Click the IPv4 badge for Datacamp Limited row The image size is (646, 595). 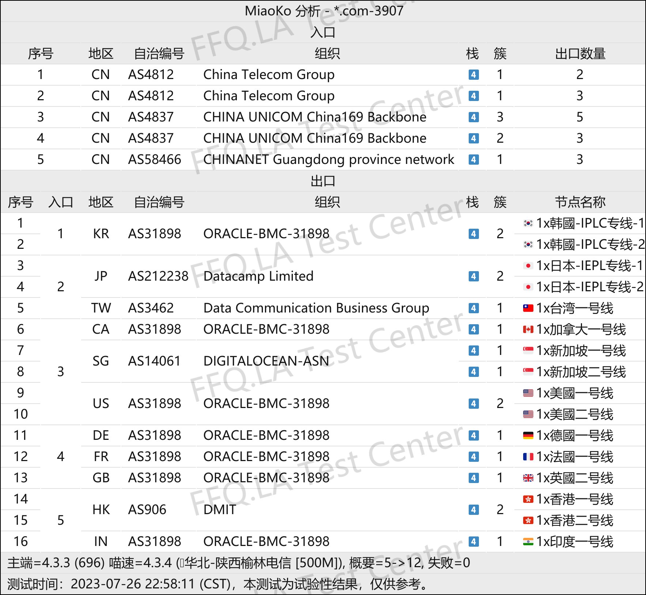(473, 276)
